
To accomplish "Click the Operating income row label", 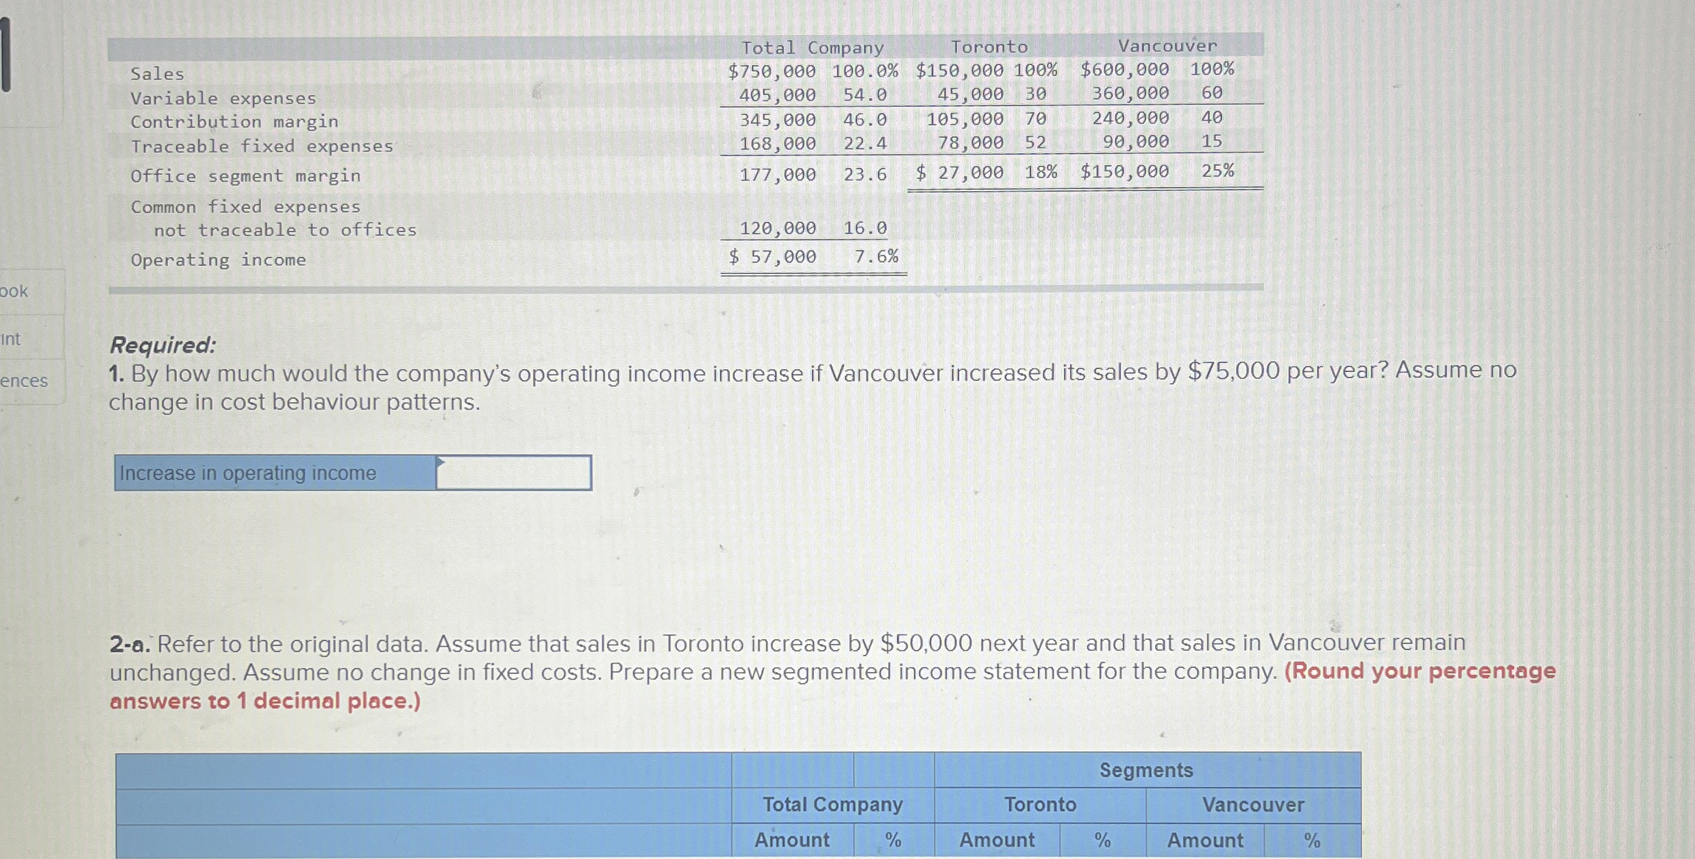I will (x=218, y=260).
